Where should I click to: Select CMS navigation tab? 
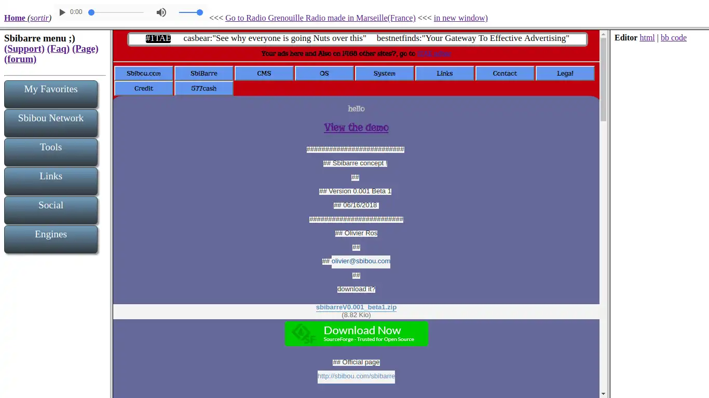264,74
